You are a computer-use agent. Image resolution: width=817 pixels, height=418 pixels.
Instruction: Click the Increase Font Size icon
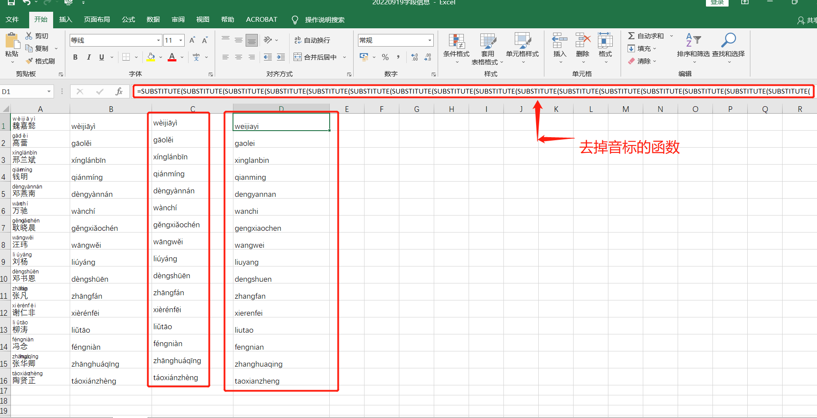(192, 40)
